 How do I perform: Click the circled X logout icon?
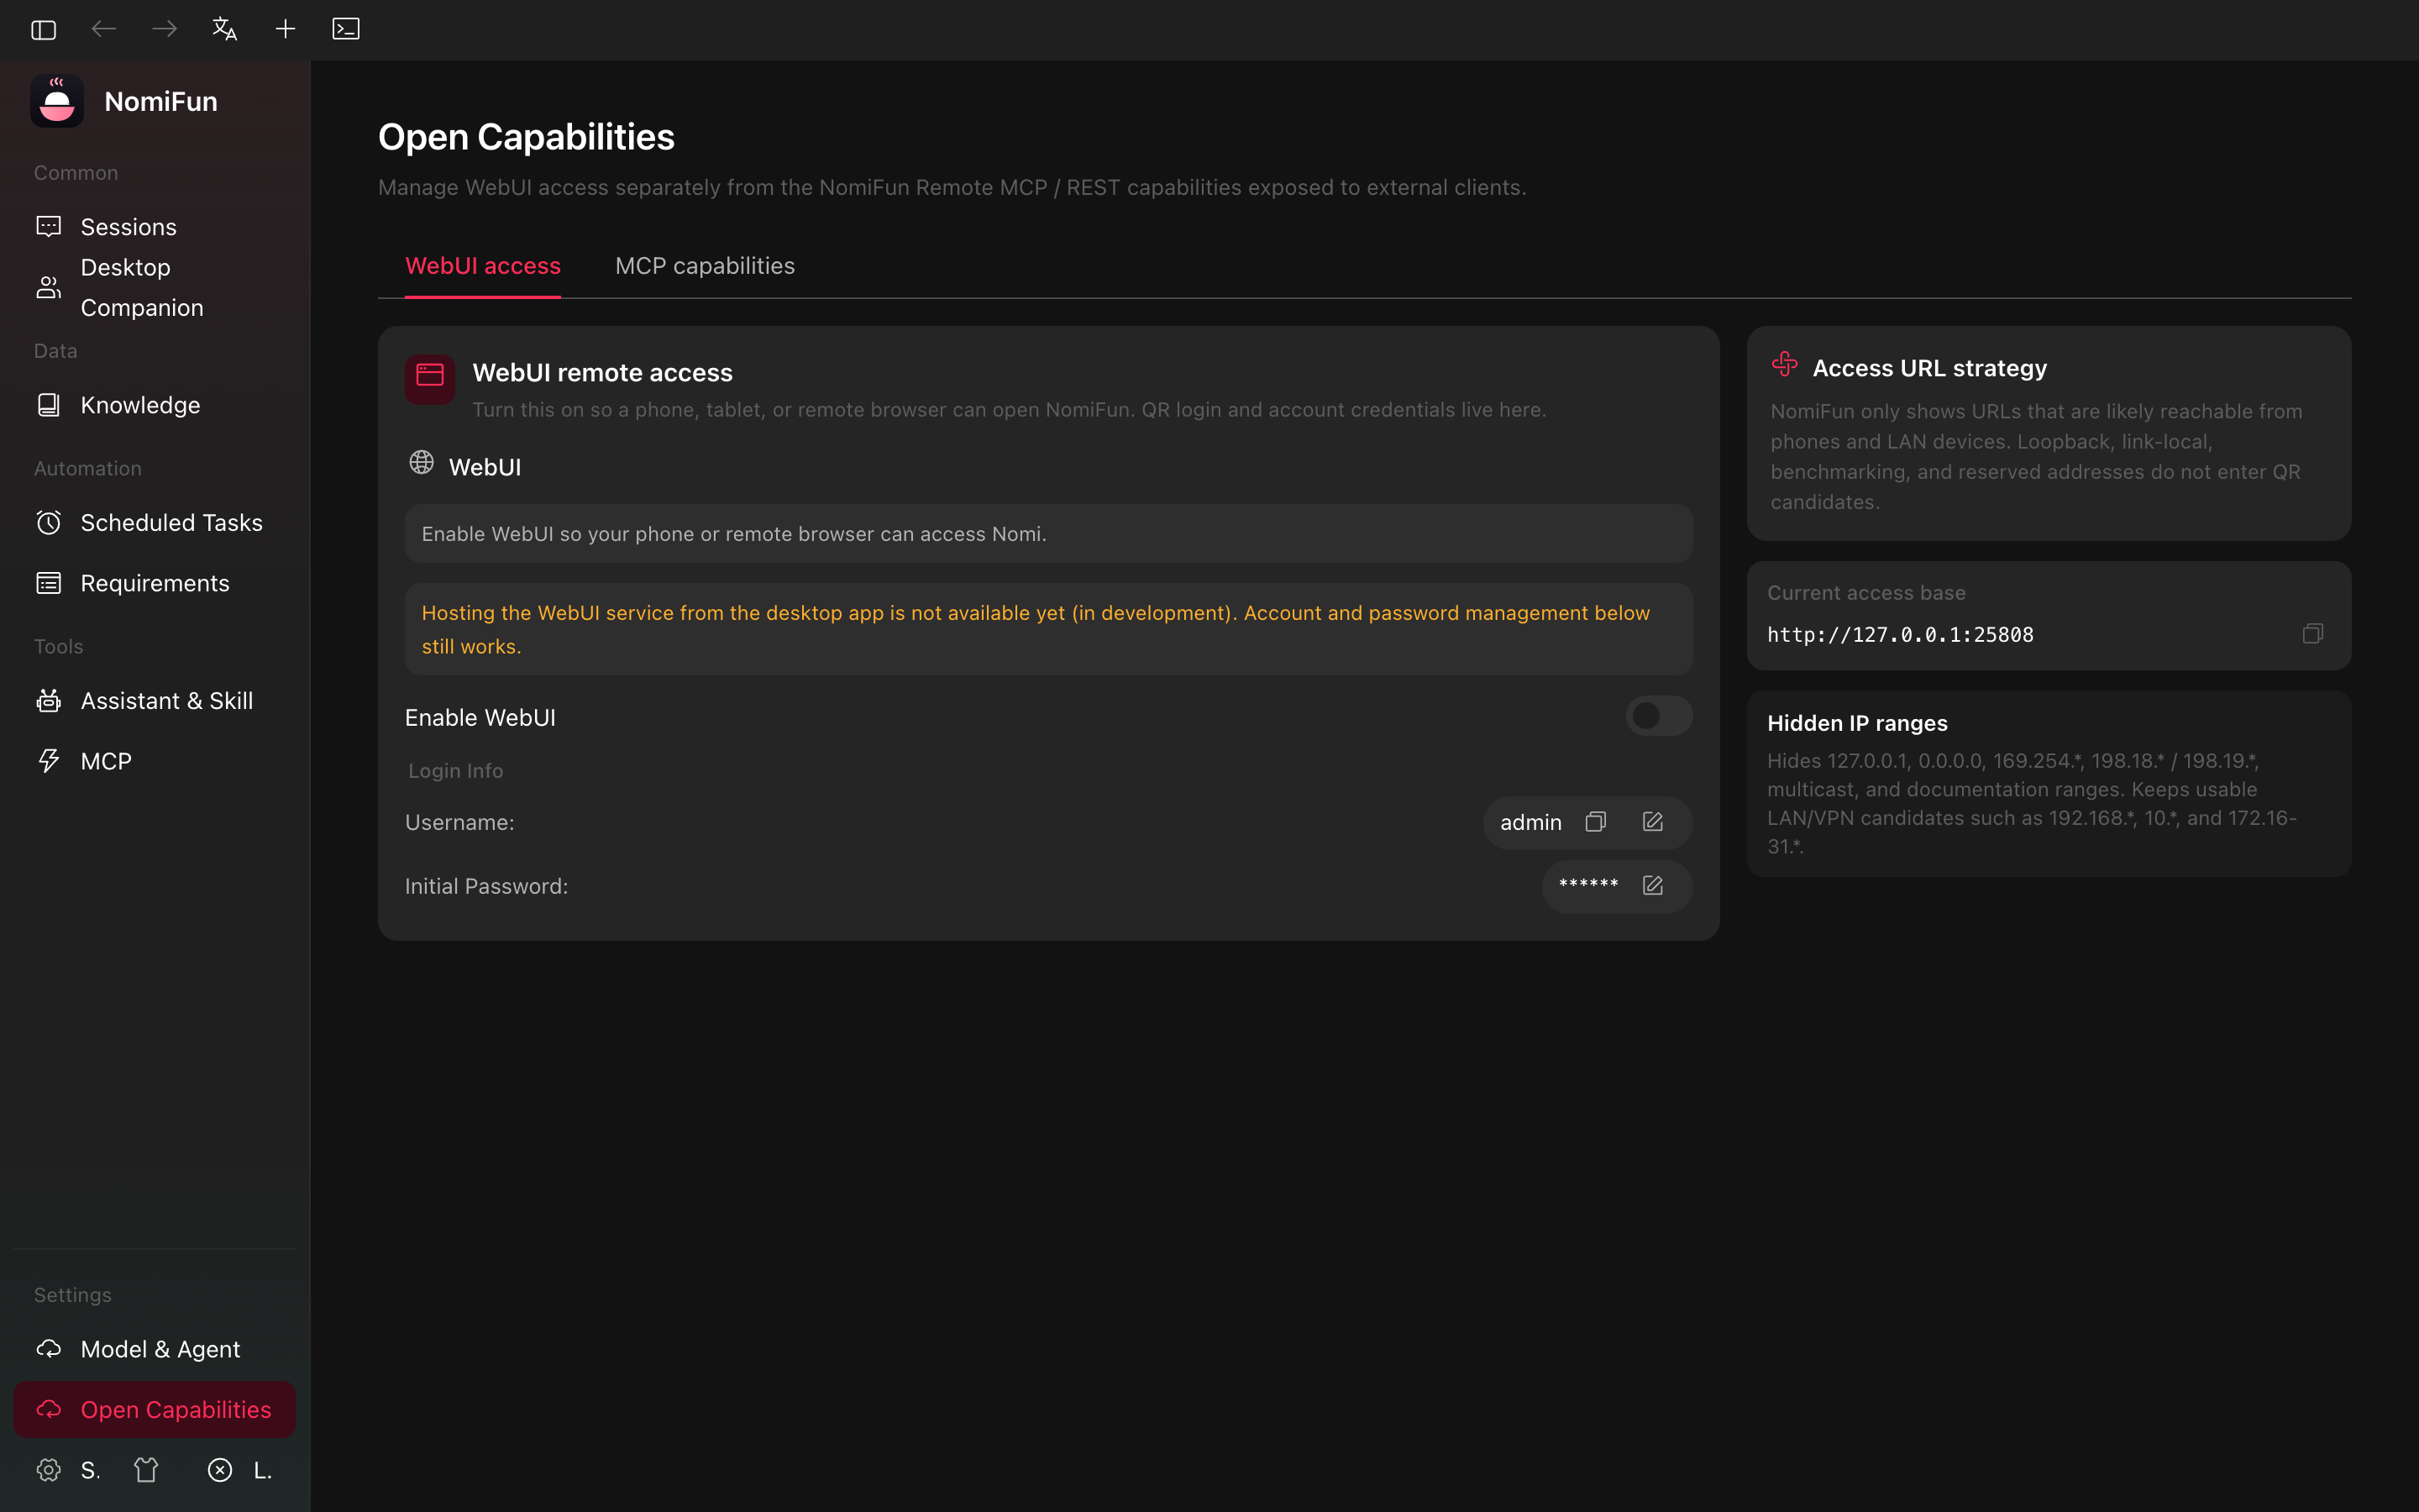[220, 1470]
